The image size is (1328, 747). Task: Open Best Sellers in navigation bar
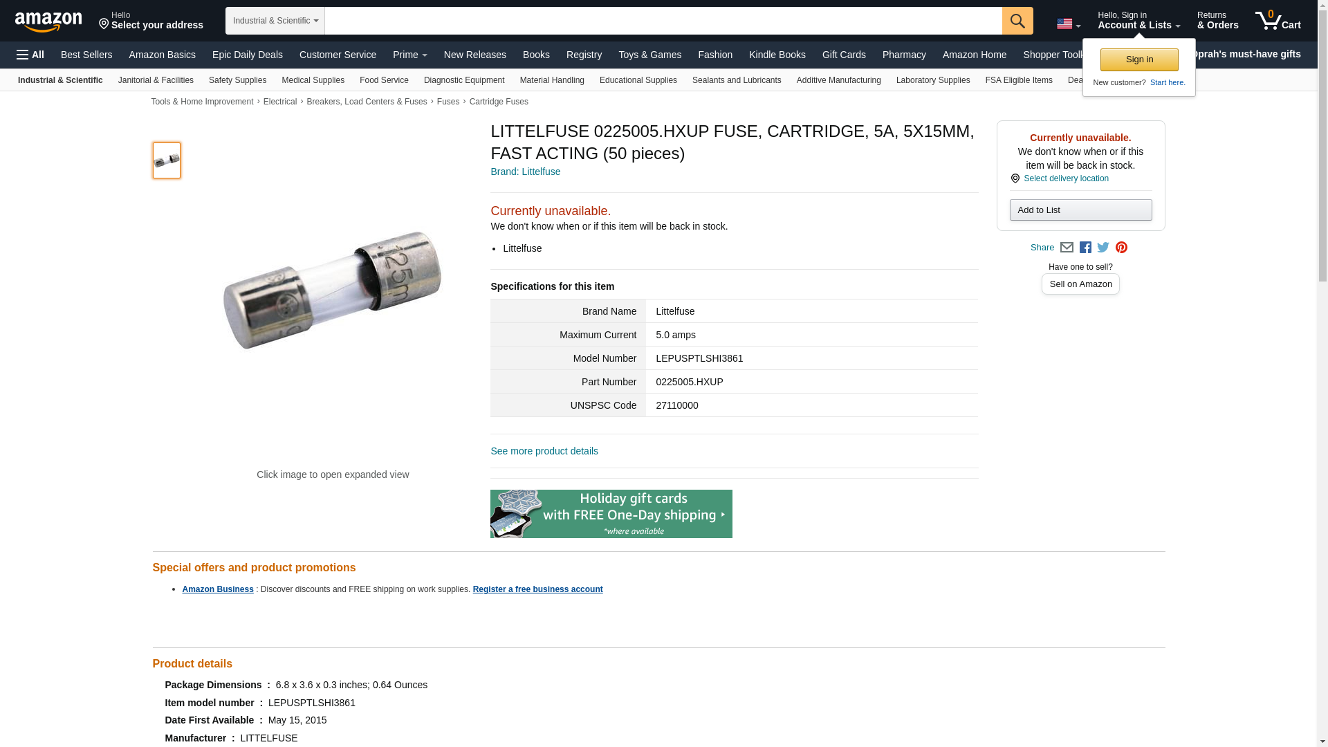click(x=86, y=55)
